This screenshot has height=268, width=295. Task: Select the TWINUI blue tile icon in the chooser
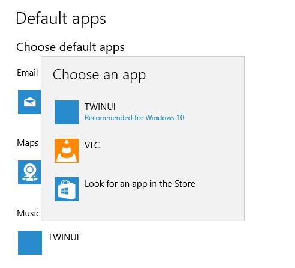pyautogui.click(x=67, y=112)
